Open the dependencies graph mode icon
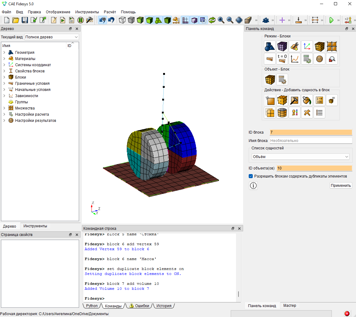This screenshot has height=317, width=356. (295, 59)
